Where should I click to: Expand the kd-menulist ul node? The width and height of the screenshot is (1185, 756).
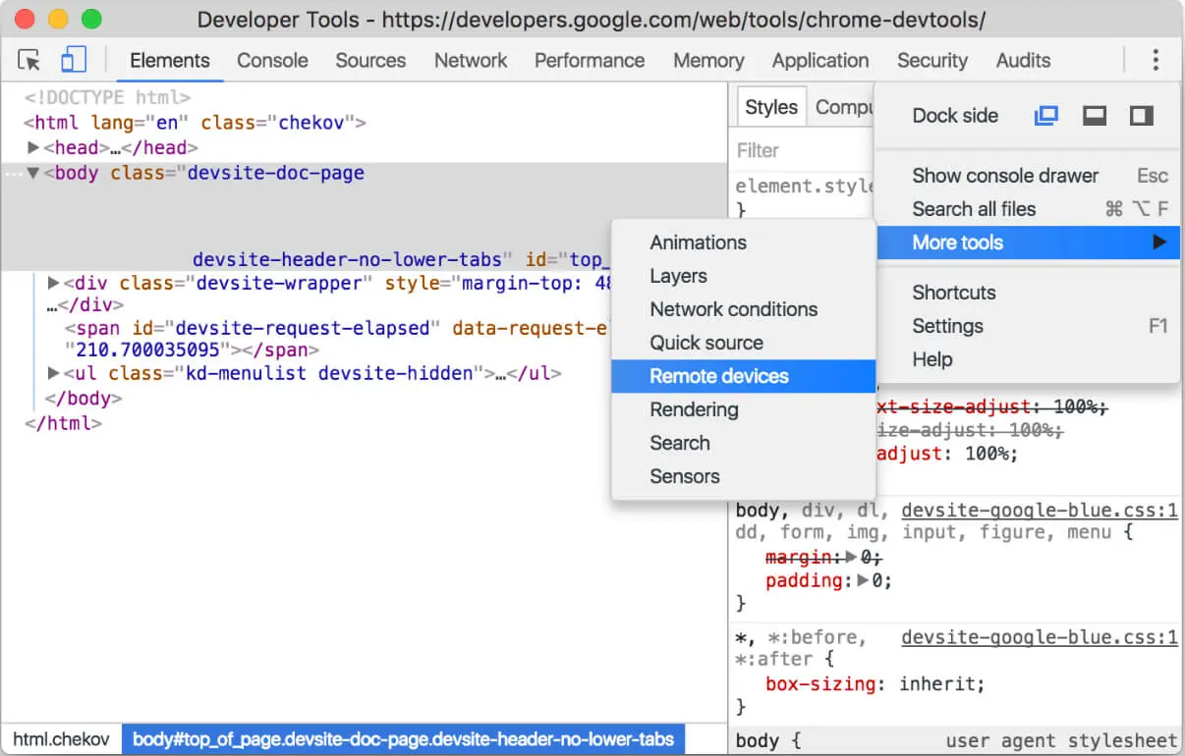click(x=54, y=373)
